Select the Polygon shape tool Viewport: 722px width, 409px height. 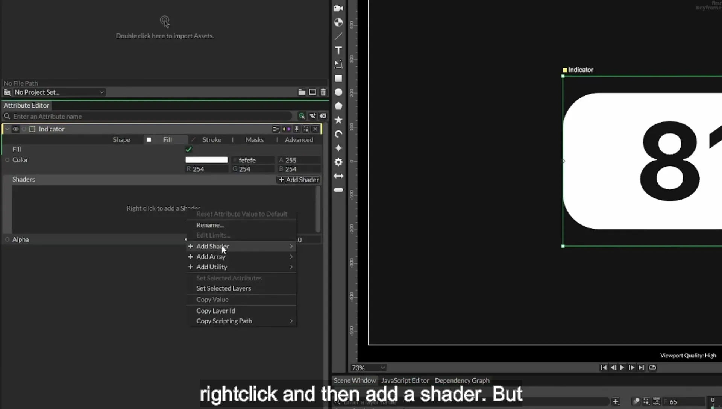click(338, 106)
